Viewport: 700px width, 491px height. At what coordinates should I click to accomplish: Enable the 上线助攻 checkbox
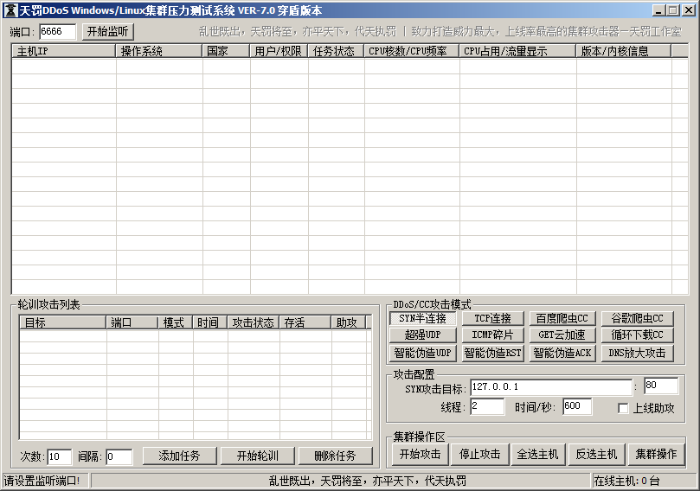[x=624, y=408]
